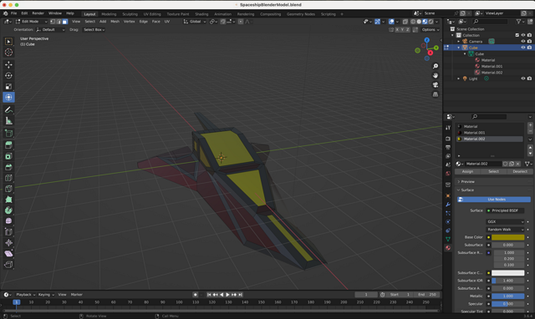Viewport: 535px width, 319px height.
Task: Activate the Rip Region tool
Action: click(x=8, y=265)
